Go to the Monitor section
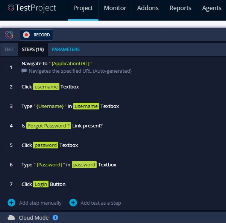 tap(115, 8)
